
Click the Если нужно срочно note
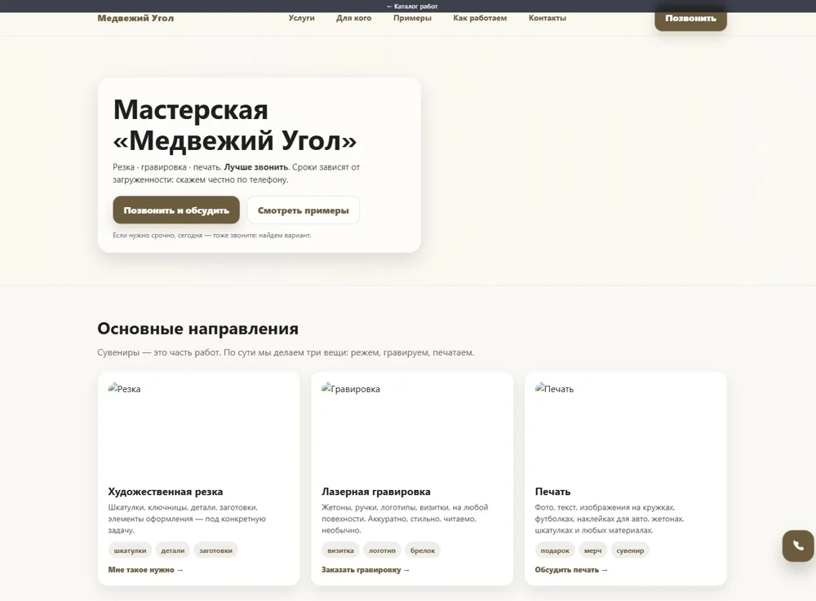[x=212, y=235]
